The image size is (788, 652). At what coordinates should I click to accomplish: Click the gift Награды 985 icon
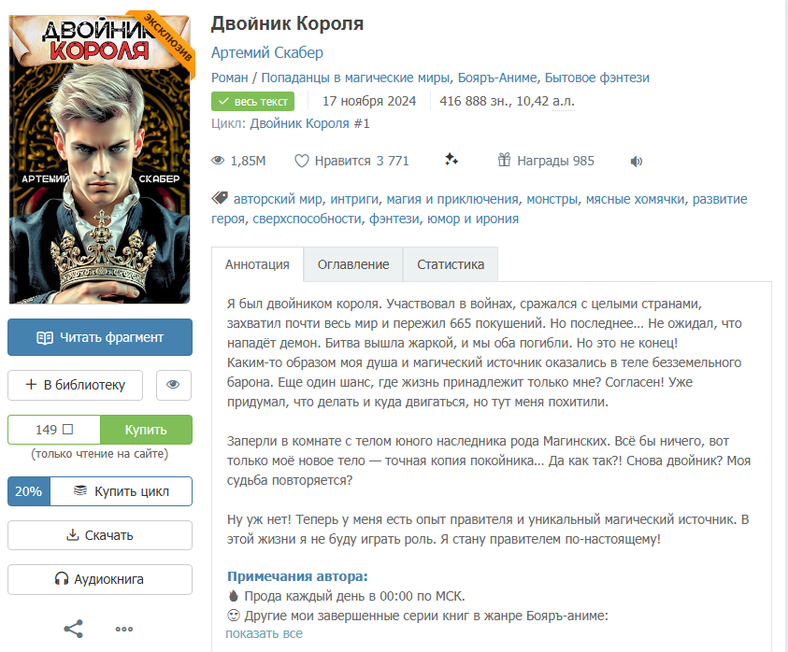(x=504, y=160)
